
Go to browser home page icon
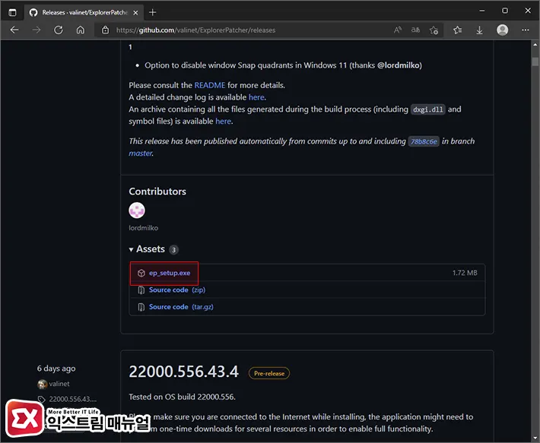pyautogui.click(x=80, y=30)
